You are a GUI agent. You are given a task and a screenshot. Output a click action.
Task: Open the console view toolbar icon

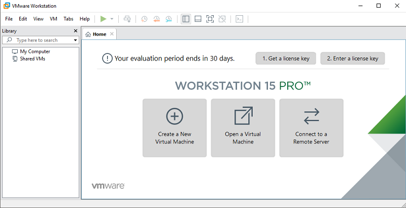[240, 19]
